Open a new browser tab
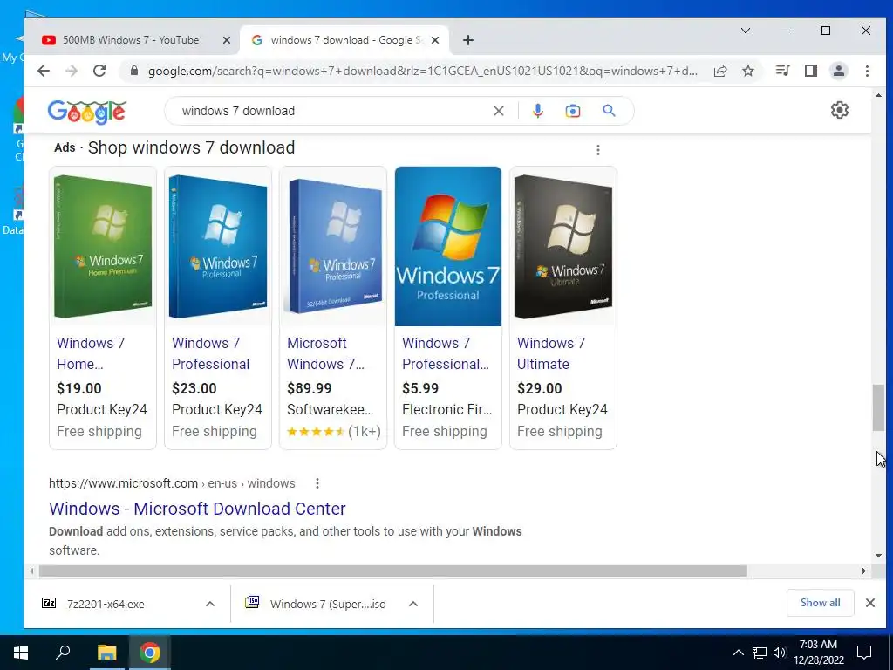The image size is (893, 670). (468, 40)
